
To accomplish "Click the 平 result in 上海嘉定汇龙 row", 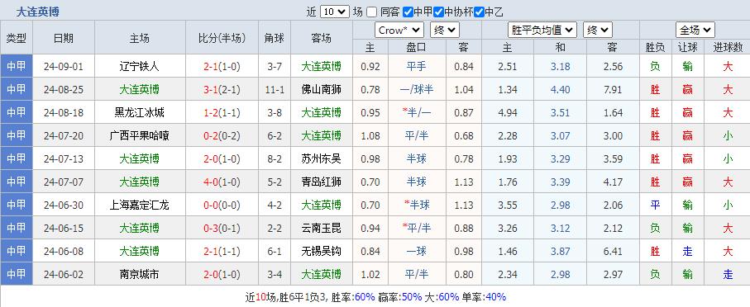I will point(655,205).
